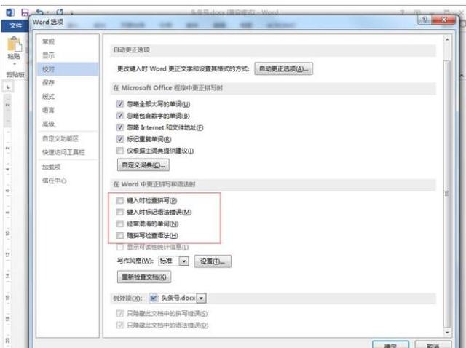Screen dimensions: 466x348
Task: Select 常规 category in options sidebar
Action: 49,41
